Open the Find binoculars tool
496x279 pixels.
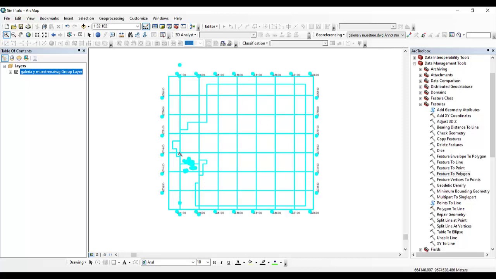[130, 35]
